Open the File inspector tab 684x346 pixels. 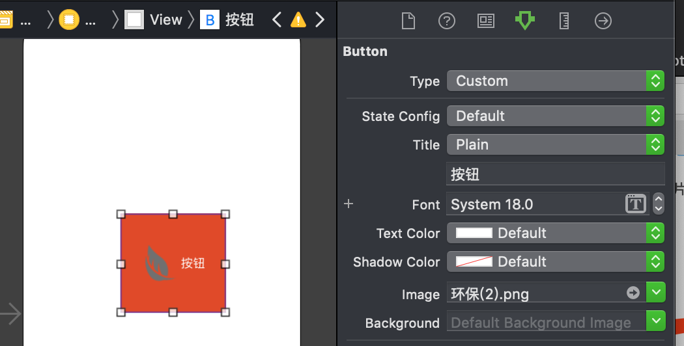tap(408, 20)
